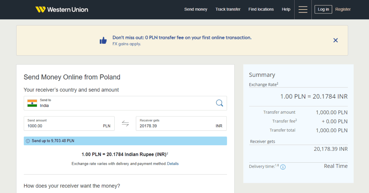Click the Summary heading

(x=262, y=75)
